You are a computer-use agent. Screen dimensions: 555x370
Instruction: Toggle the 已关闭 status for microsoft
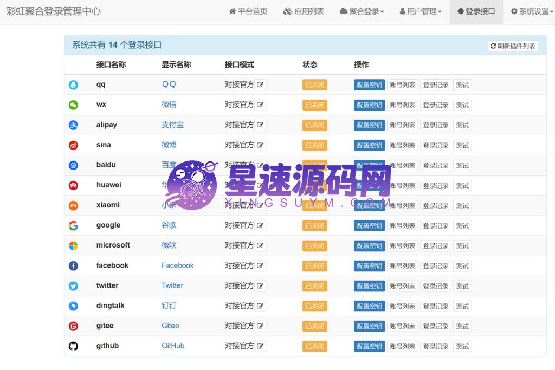click(x=315, y=246)
